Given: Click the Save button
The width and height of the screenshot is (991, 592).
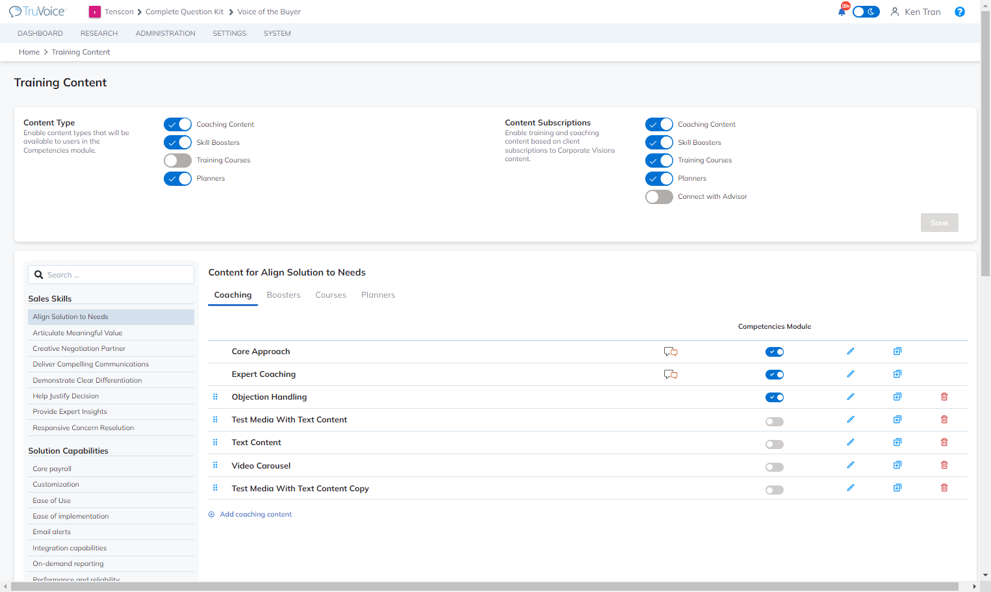Looking at the screenshot, I should (940, 223).
